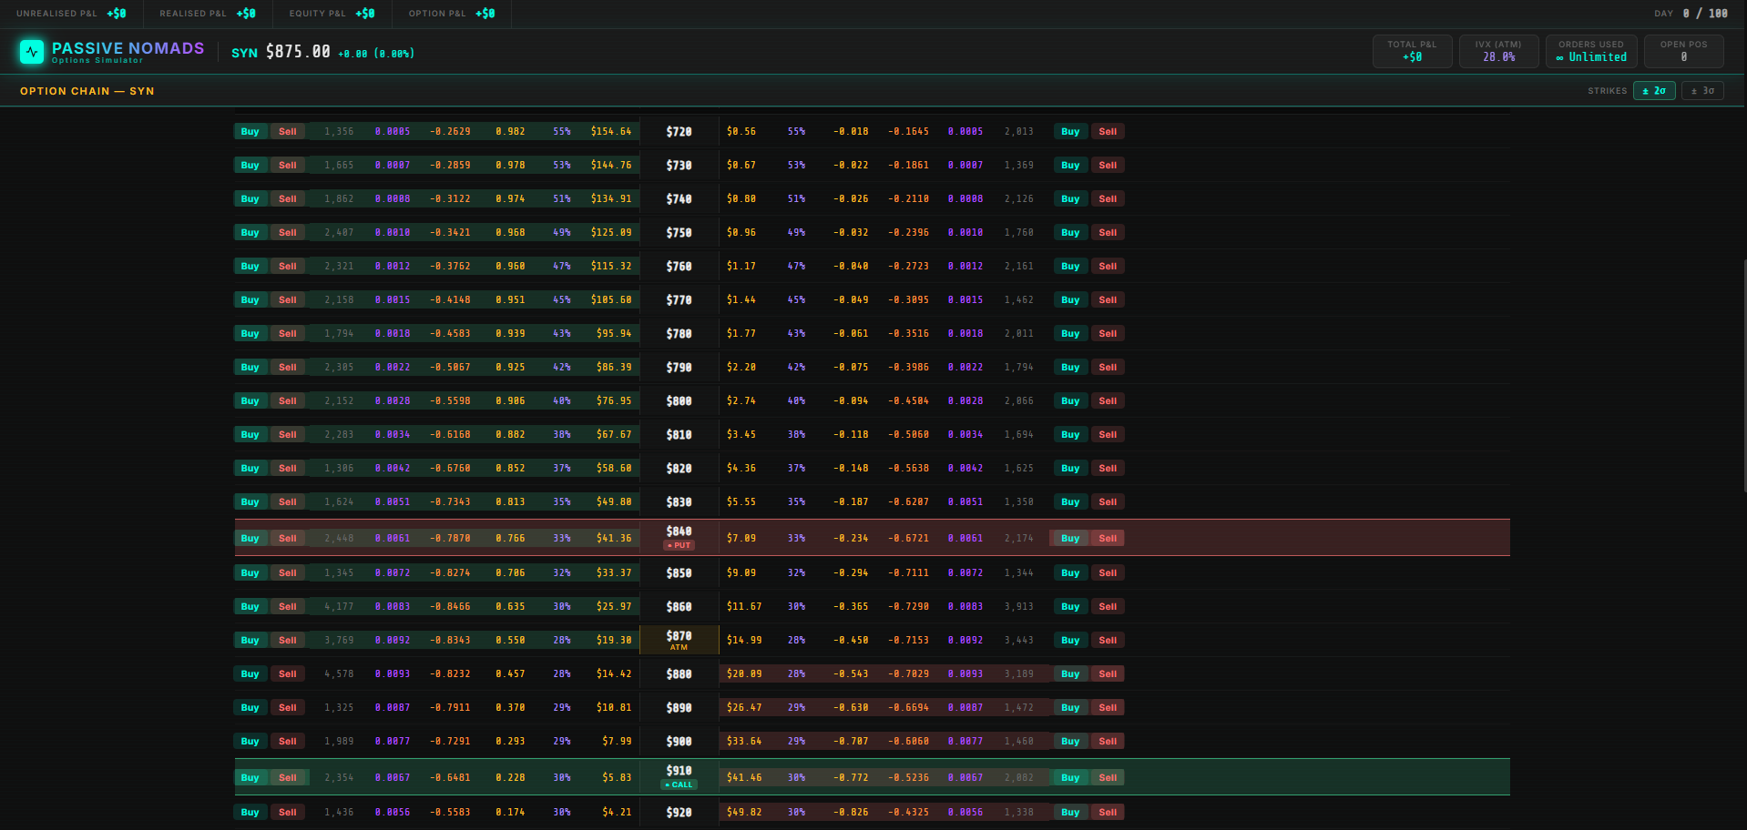The height and width of the screenshot is (830, 1747).
Task: Click the $154.64 call price at $720
Action: 611,132
